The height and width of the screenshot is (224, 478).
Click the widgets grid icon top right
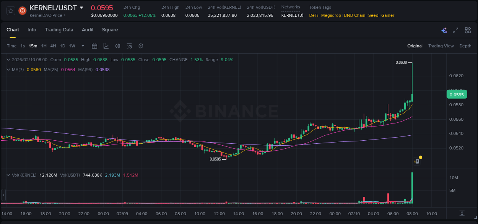(x=468, y=30)
